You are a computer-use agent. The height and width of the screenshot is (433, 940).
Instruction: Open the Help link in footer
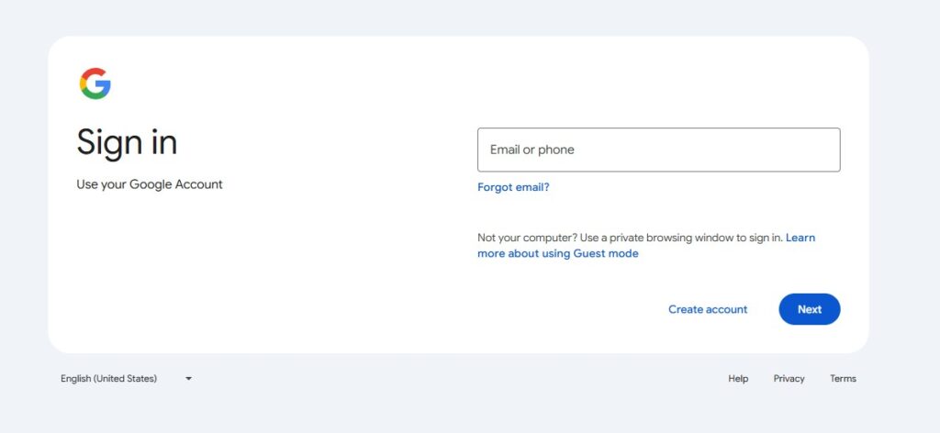[738, 378]
